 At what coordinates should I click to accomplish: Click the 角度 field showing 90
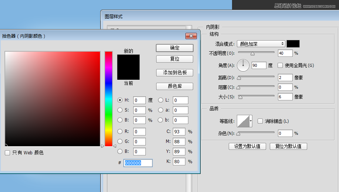click(x=259, y=65)
